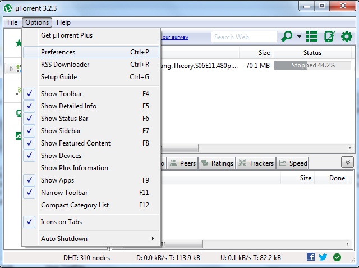Click the RSS feeds sidebar icon
The width and height of the screenshot is (359, 268).
pyautogui.click(x=19, y=91)
